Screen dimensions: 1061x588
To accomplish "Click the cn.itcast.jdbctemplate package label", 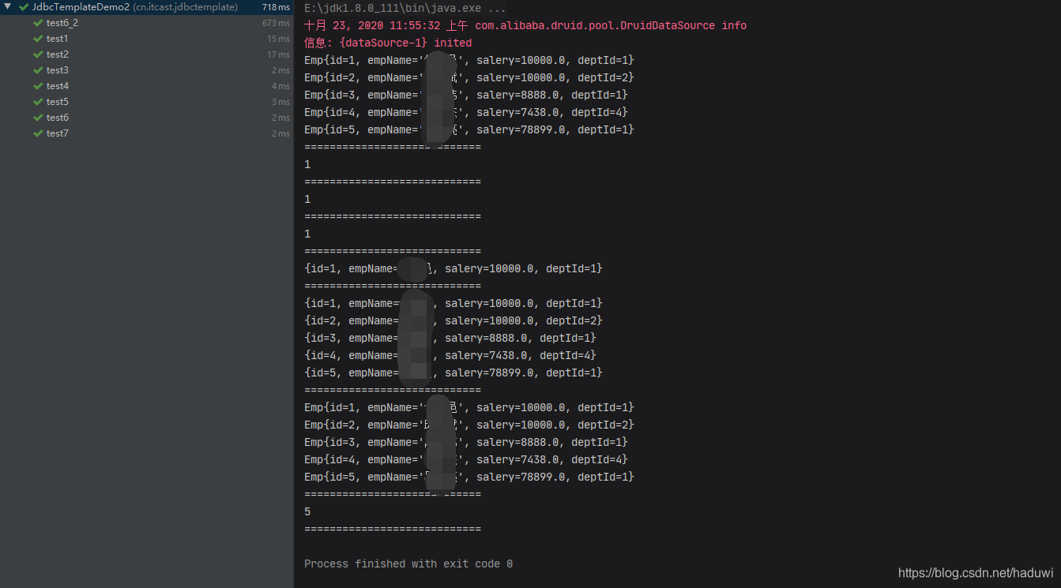I will tap(186, 7).
